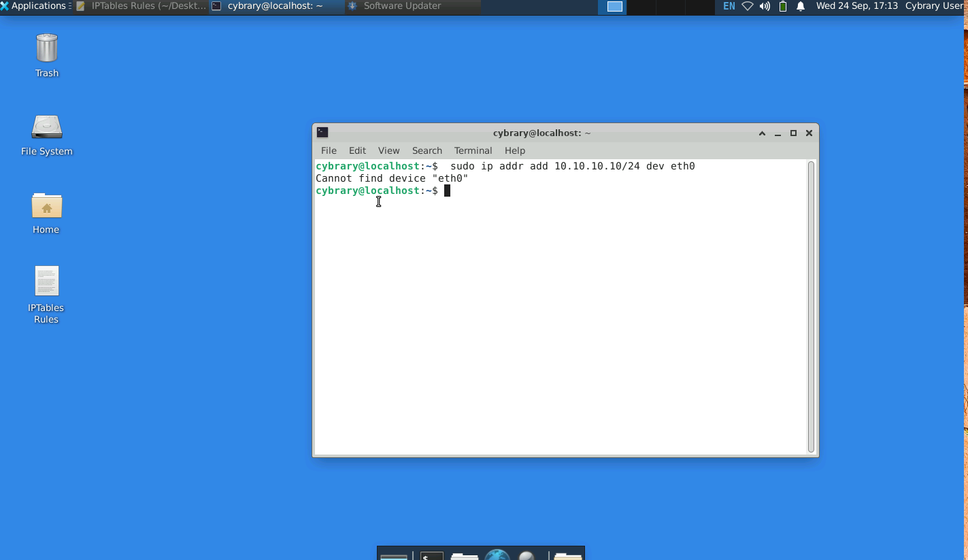968x560 pixels.
Task: Open the Terminal menu in menu bar
Action: tap(473, 150)
